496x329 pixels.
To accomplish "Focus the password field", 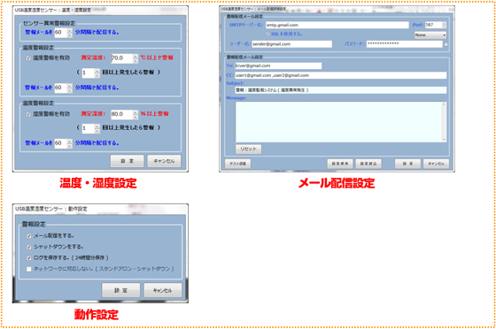I will [404, 44].
